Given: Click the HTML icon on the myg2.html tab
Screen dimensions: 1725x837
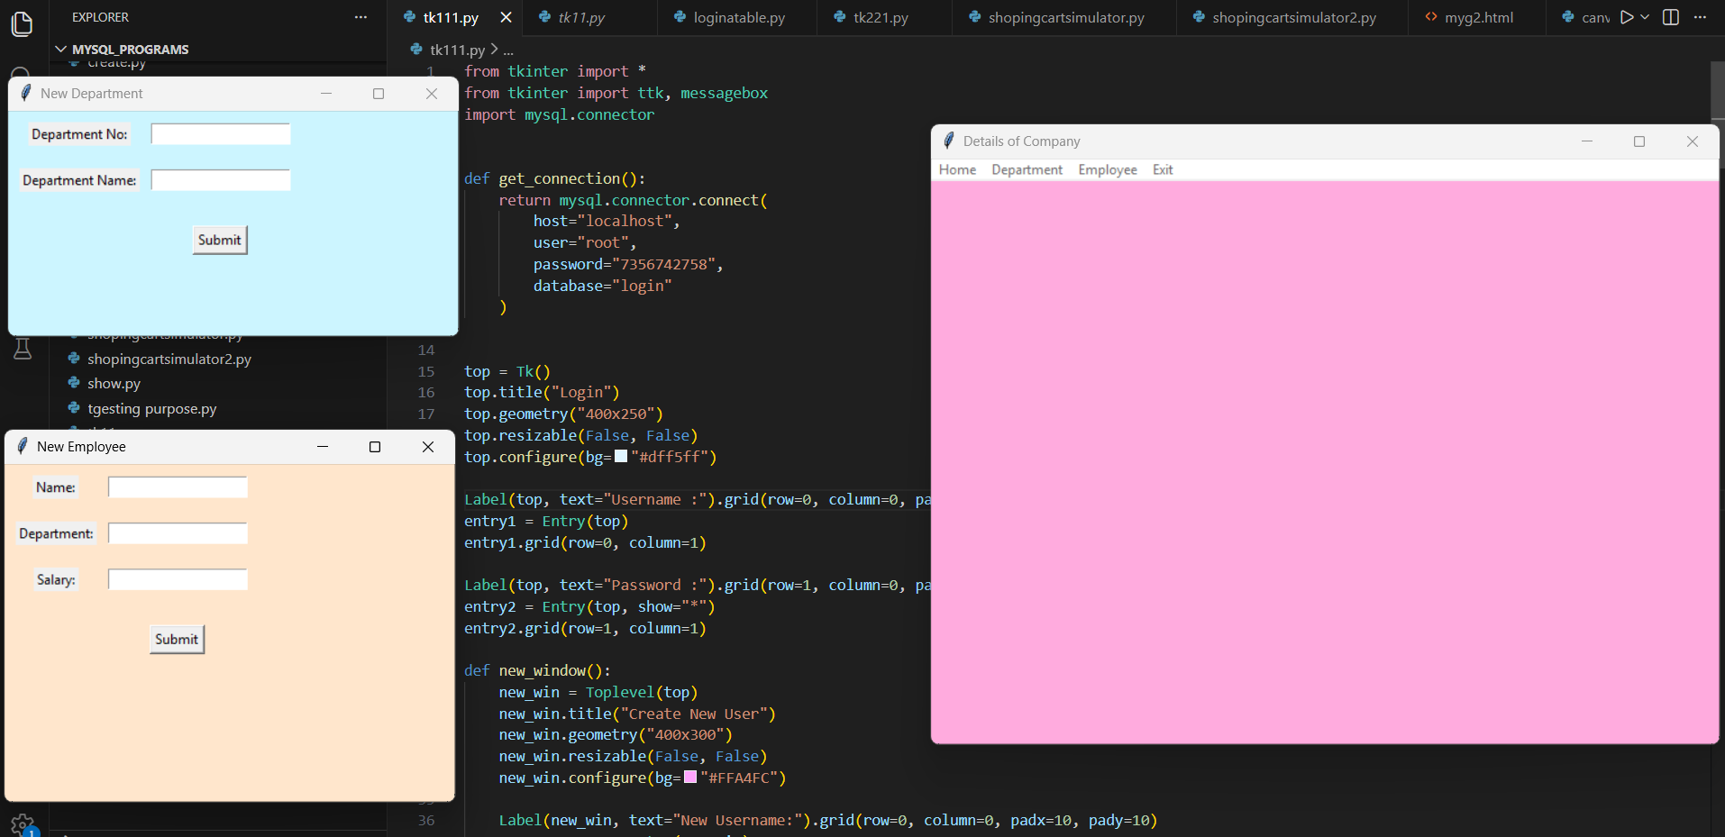Looking at the screenshot, I should click(x=1430, y=16).
